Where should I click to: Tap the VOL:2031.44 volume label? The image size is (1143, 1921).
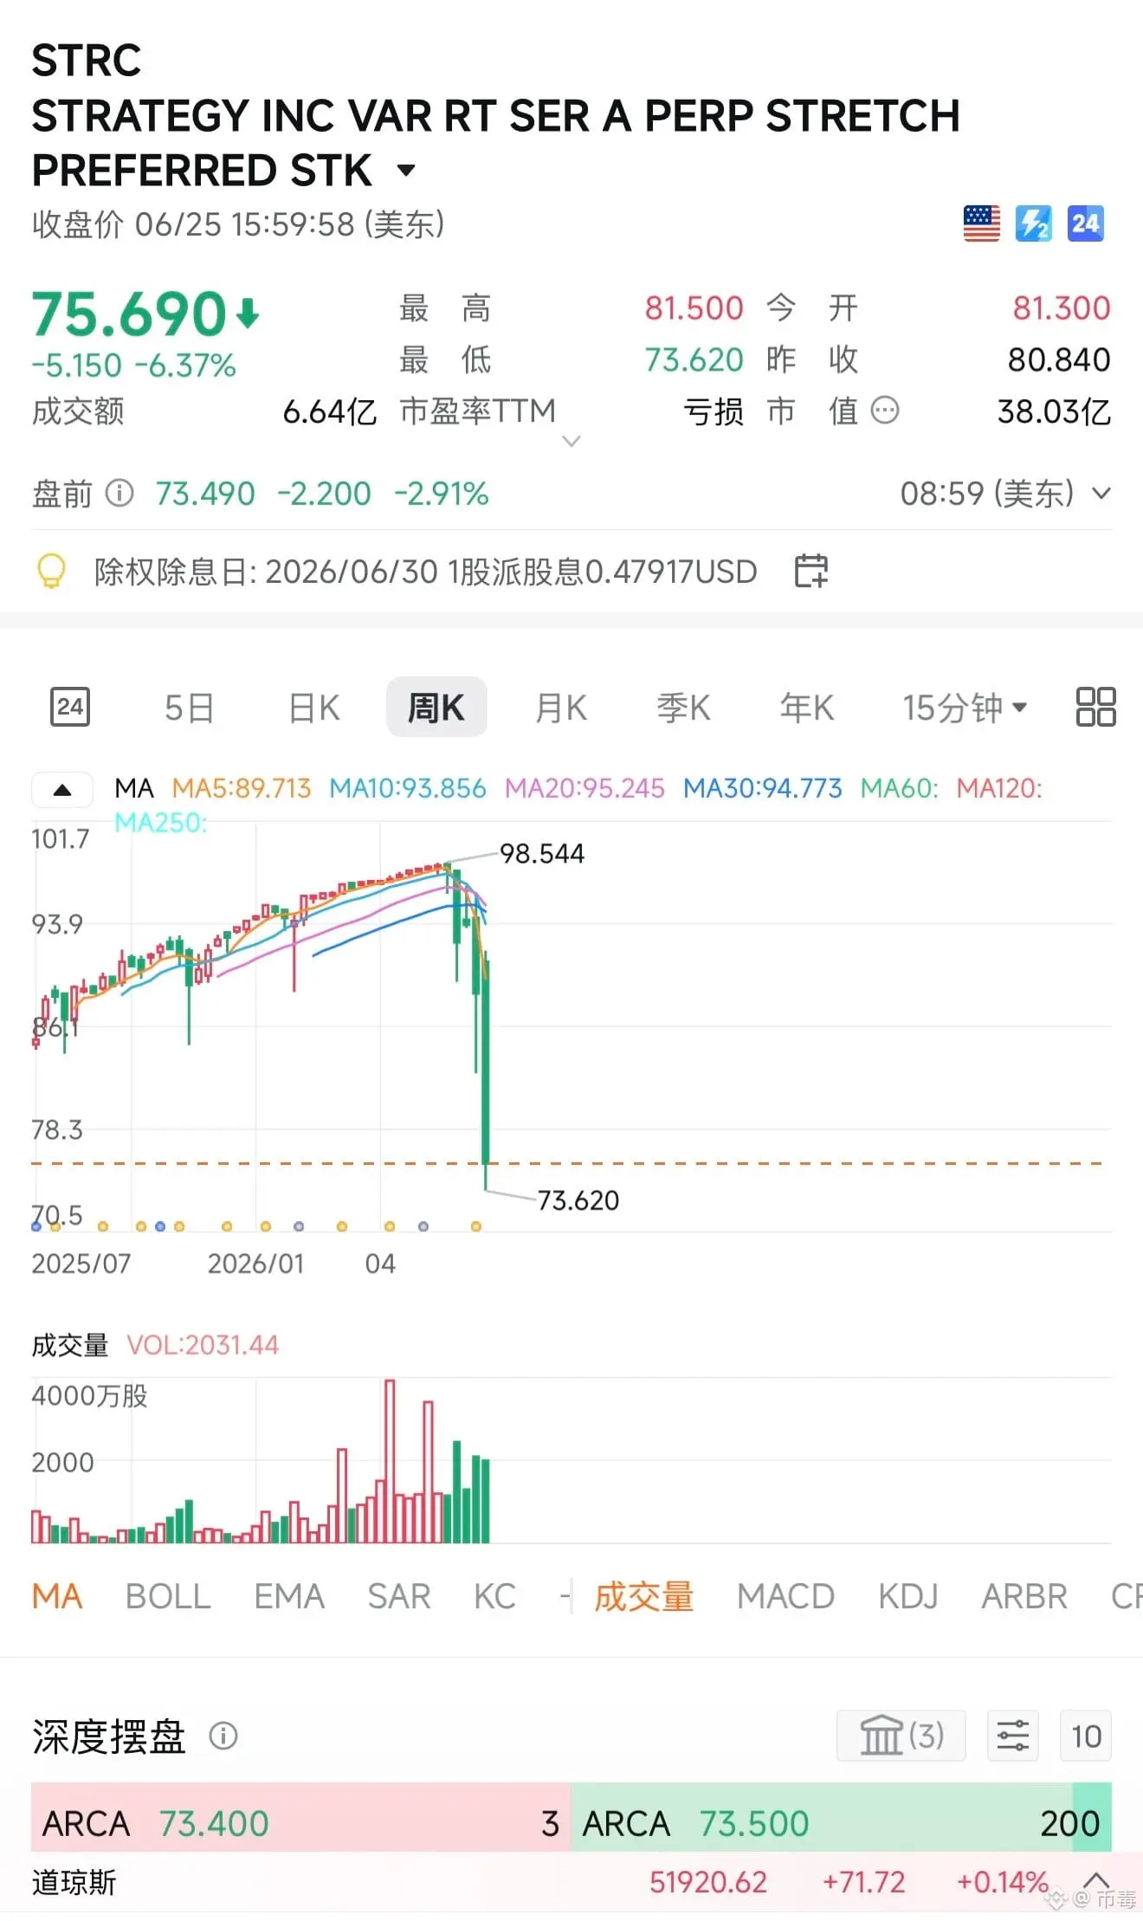pos(203,1344)
